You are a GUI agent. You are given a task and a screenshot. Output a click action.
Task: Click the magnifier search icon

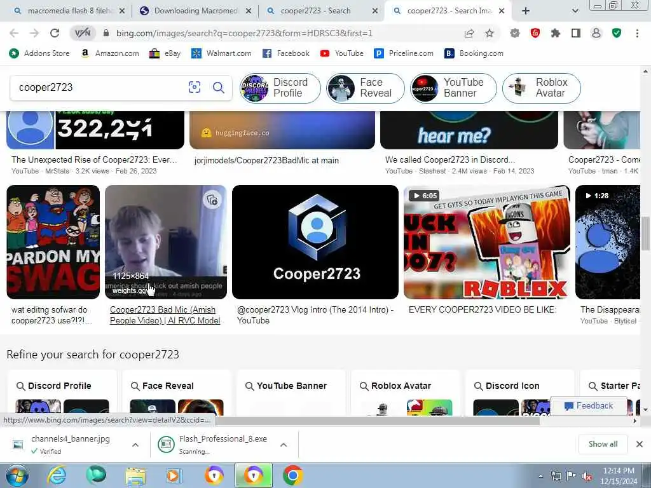219,87
